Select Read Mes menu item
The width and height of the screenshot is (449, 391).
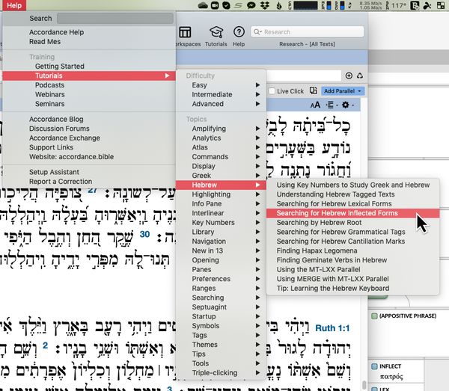pyautogui.click(x=89, y=41)
